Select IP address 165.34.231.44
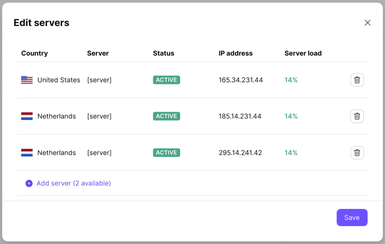Viewport: 385px width, 244px height. click(x=241, y=80)
